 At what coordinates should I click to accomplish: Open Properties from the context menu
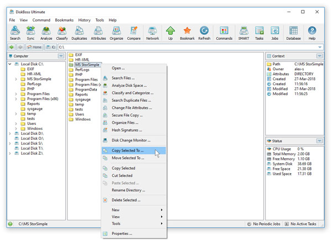pyautogui.click(x=134, y=233)
